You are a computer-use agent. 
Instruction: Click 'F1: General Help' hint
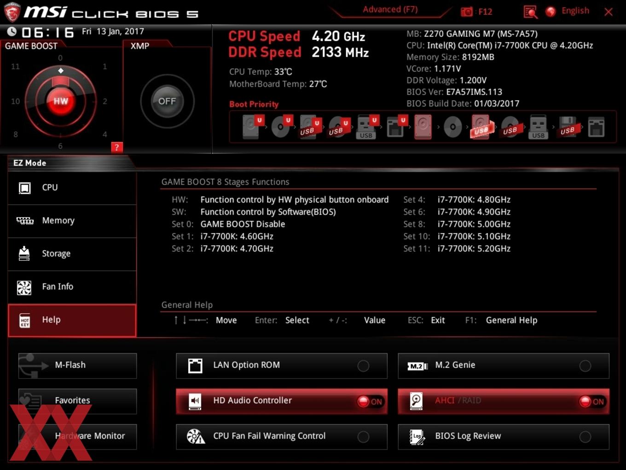(x=501, y=320)
